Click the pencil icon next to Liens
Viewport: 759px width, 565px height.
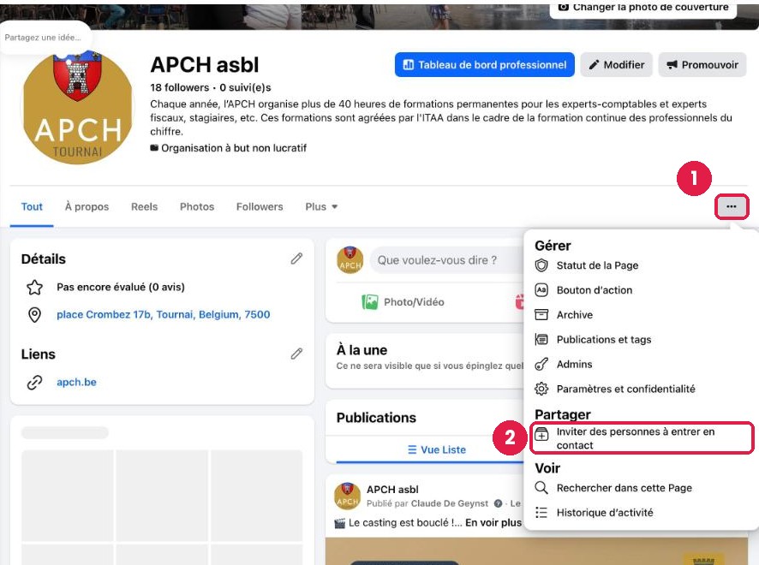pos(296,354)
